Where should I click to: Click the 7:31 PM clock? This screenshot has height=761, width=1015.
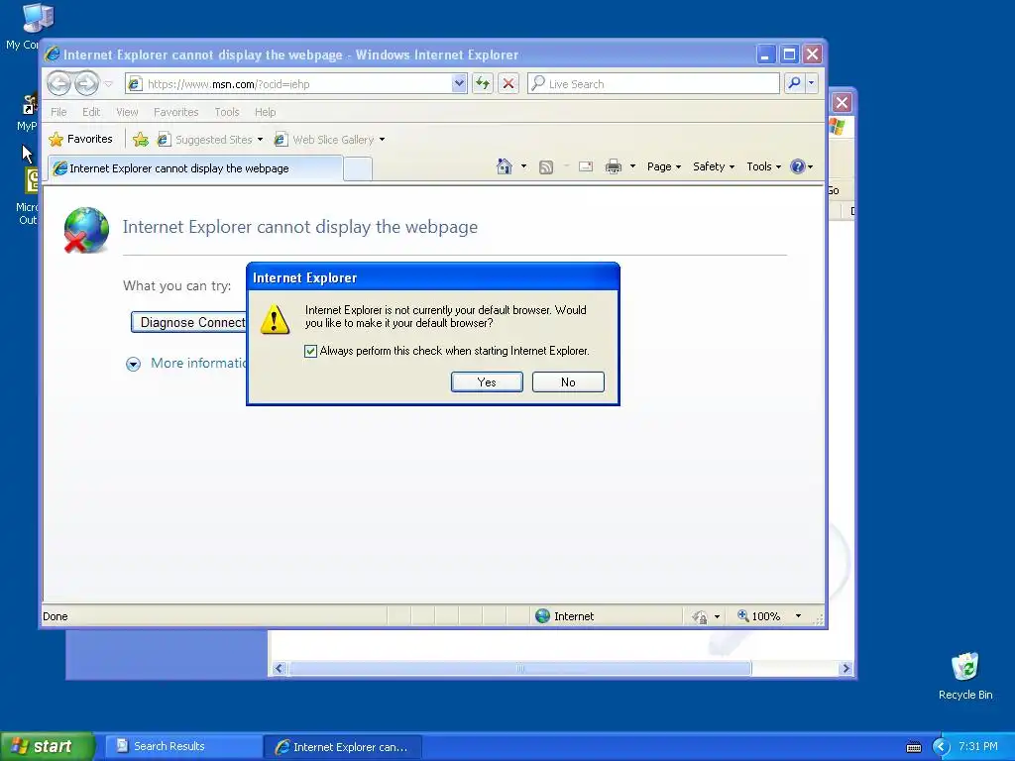[978, 746]
